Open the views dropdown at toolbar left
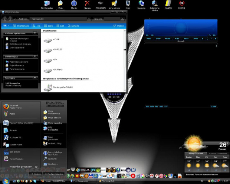This screenshot has height=184, width=230. click(x=6, y=26)
